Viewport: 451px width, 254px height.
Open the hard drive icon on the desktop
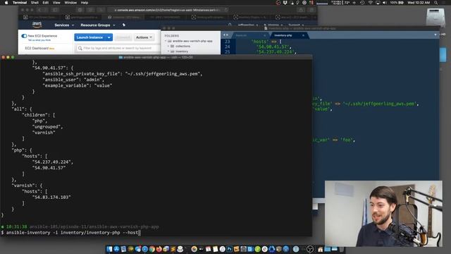click(435, 17)
